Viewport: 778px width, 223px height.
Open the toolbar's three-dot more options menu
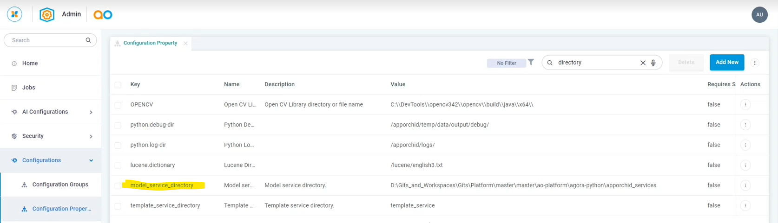coord(755,63)
